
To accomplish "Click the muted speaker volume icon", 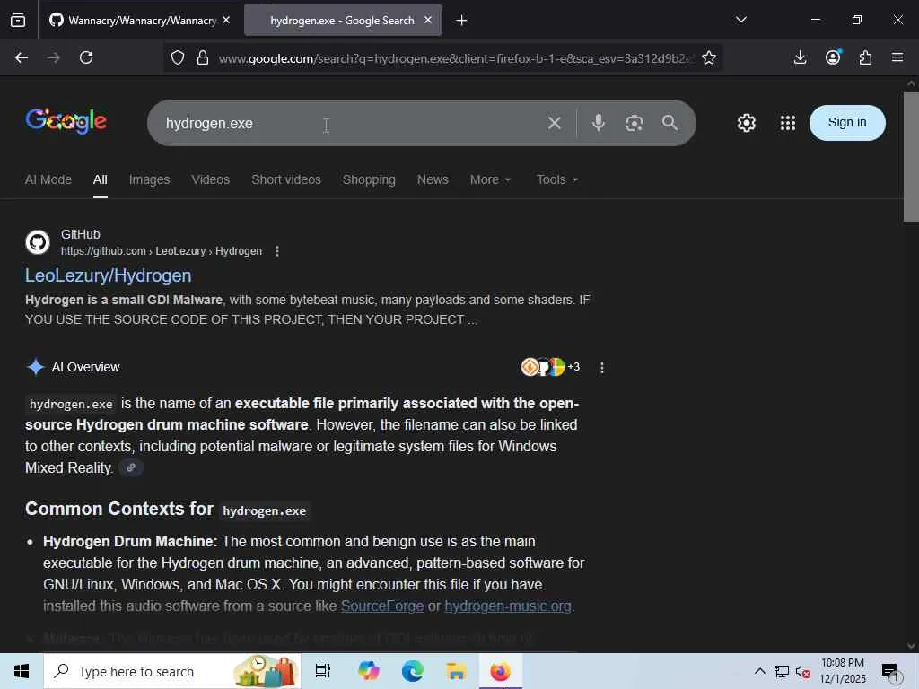I will pyautogui.click(x=803, y=671).
